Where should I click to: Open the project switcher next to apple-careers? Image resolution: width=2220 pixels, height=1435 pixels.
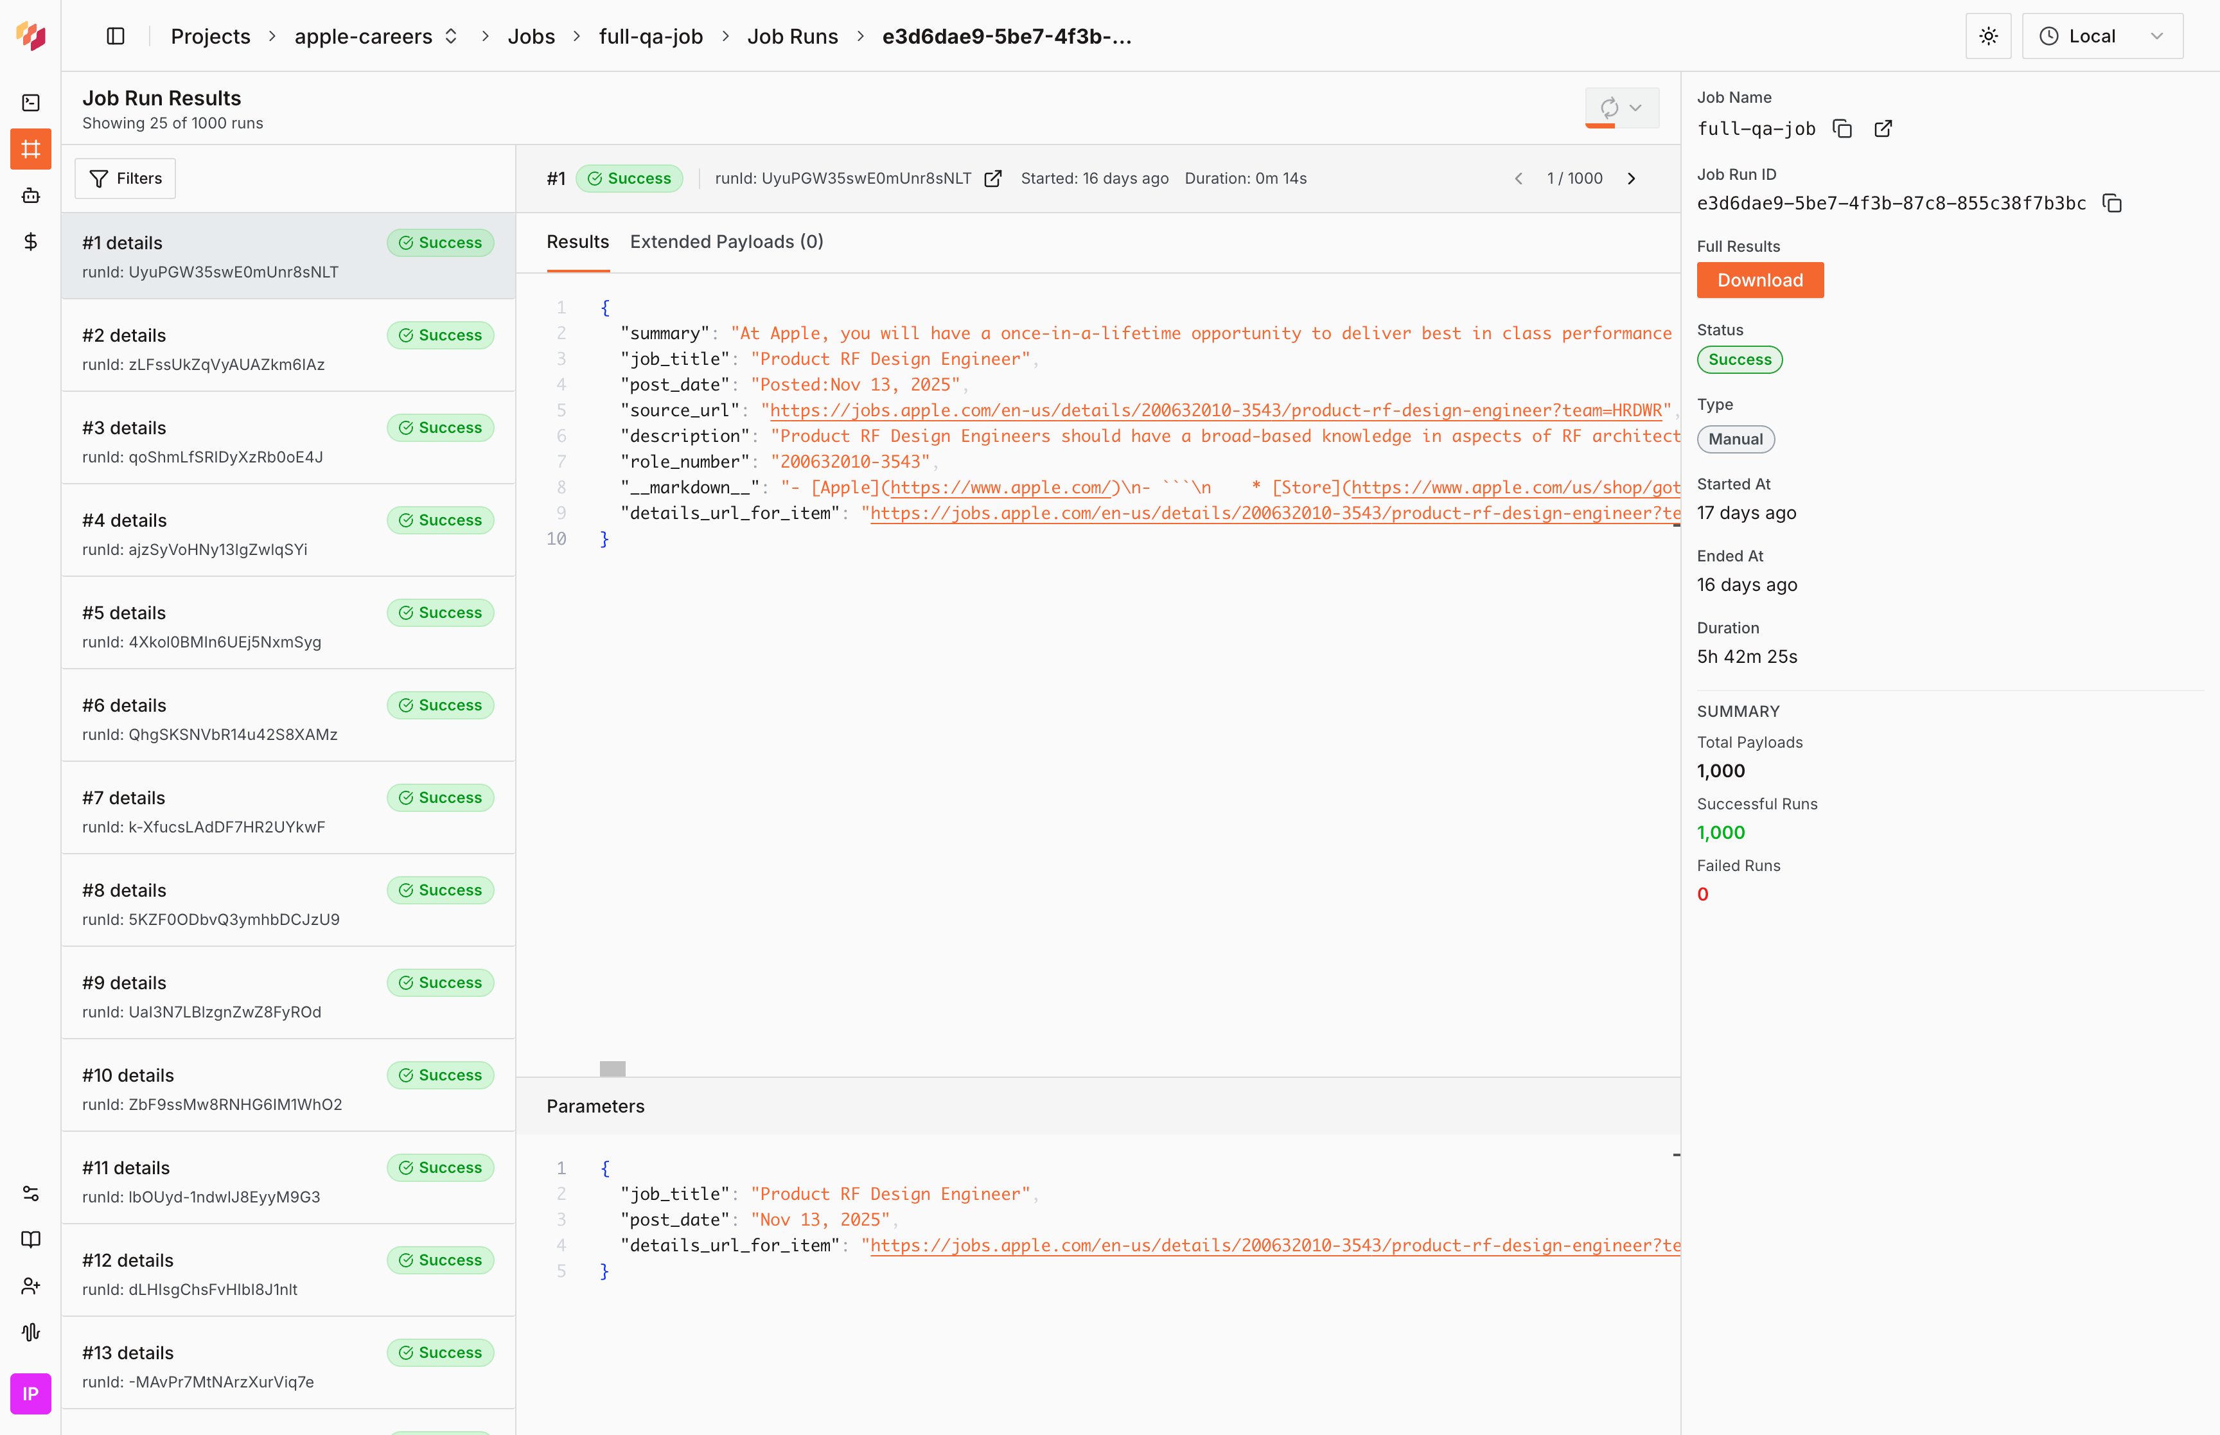(451, 35)
